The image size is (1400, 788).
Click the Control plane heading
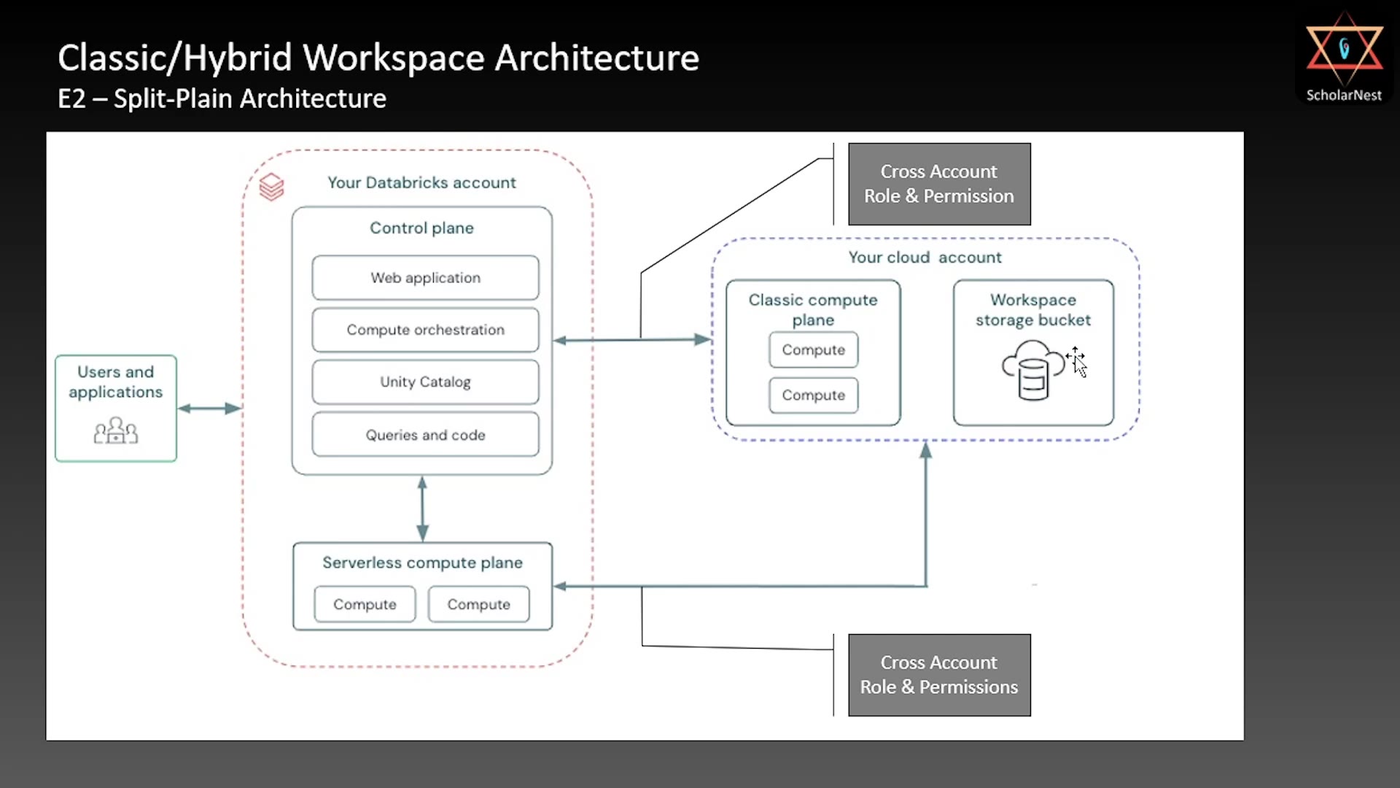pyautogui.click(x=421, y=228)
